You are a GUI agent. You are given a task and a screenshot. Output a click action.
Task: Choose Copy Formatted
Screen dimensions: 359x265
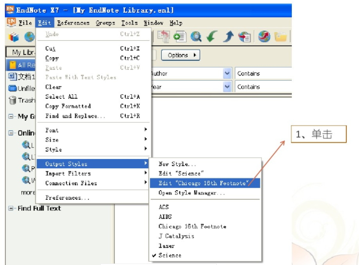pos(93,106)
